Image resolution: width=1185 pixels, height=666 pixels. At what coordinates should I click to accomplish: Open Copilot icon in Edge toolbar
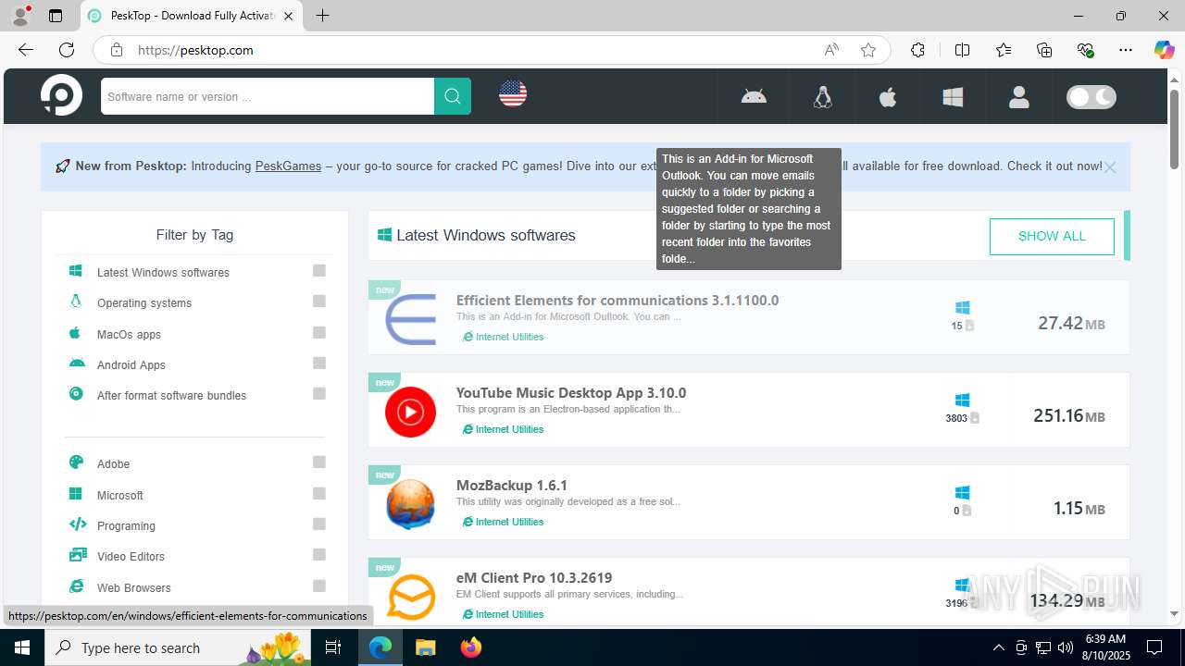tap(1164, 50)
